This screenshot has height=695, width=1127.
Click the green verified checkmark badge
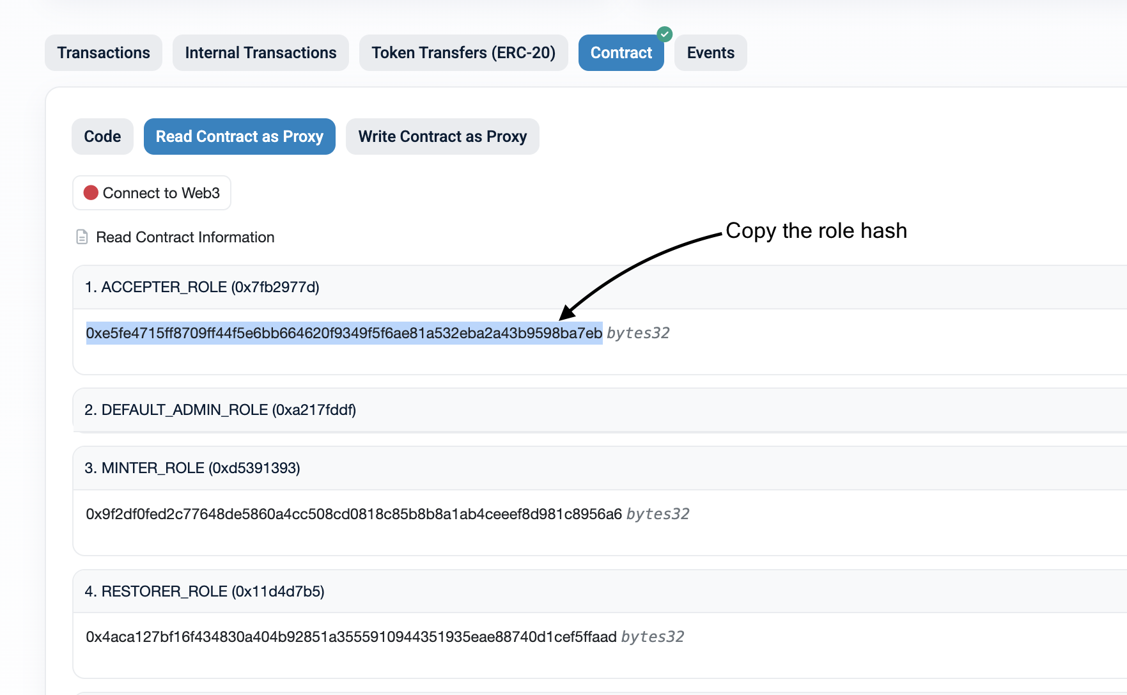click(665, 34)
